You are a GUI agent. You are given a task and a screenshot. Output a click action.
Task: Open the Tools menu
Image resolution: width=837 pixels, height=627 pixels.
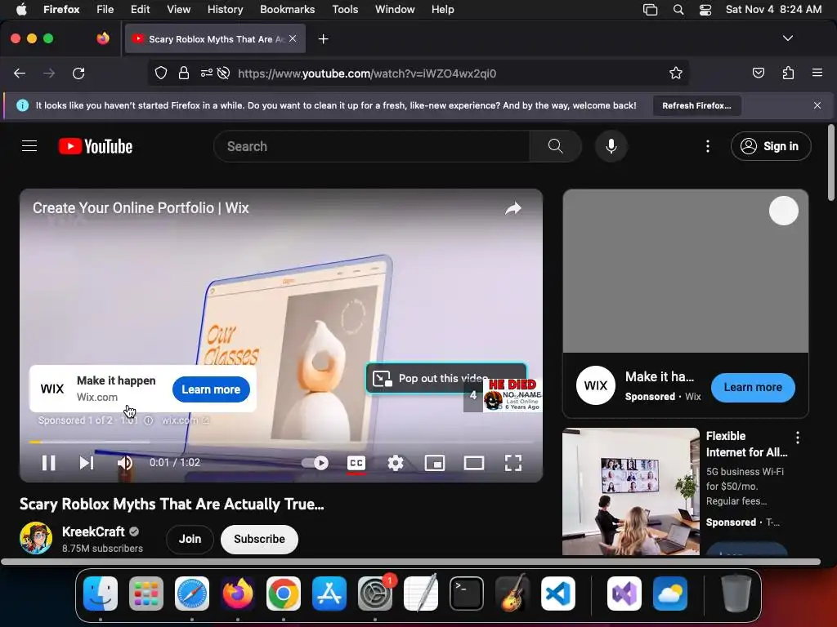point(345,9)
